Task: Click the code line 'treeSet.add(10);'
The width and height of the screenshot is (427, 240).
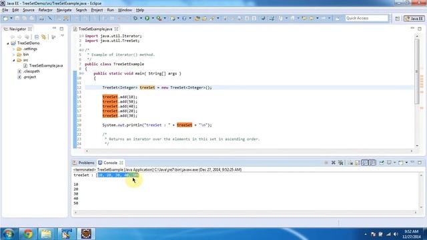Action: [x=120, y=97]
